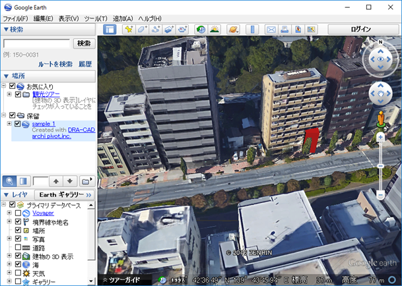View in Google Maps icon
This screenshot has width=402, height=286.
click(312, 30)
